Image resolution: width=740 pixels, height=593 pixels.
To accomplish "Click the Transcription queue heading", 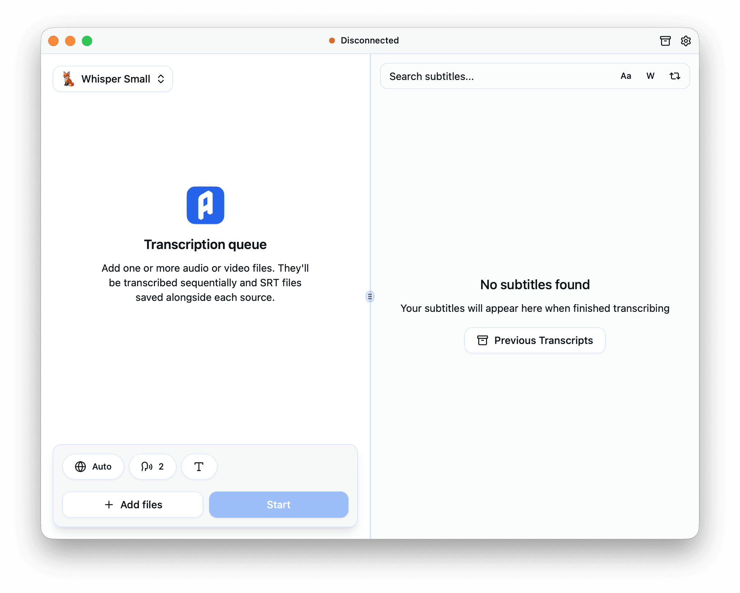I will pyautogui.click(x=205, y=244).
